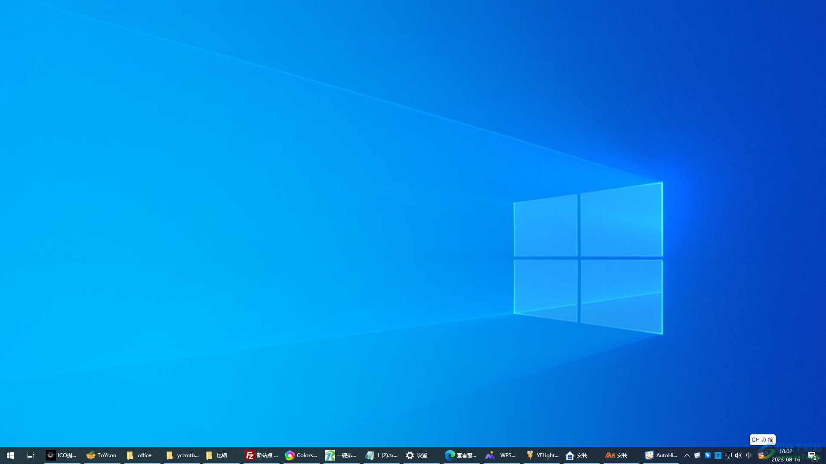Open network status tray icon
Image resolution: width=826 pixels, height=464 pixels.
pyautogui.click(x=728, y=455)
